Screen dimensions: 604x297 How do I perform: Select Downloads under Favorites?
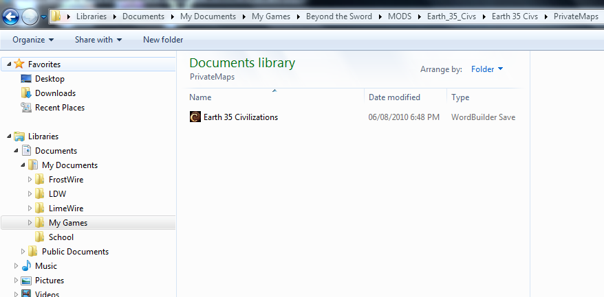point(55,93)
